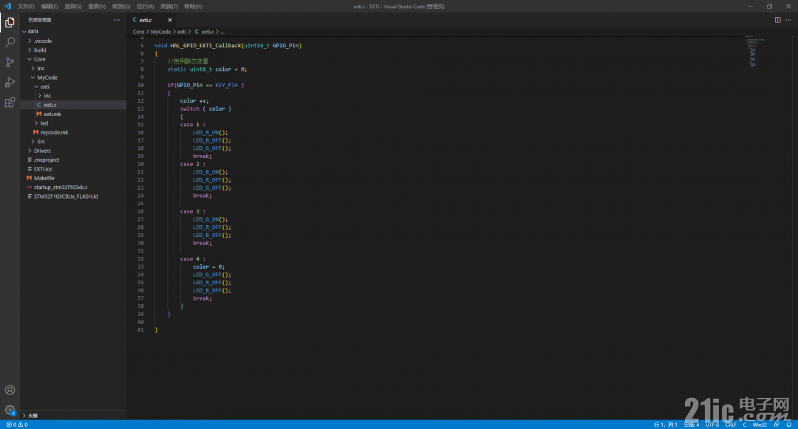Click line and column indicator 行 1, 列 1

pyautogui.click(x=665, y=425)
